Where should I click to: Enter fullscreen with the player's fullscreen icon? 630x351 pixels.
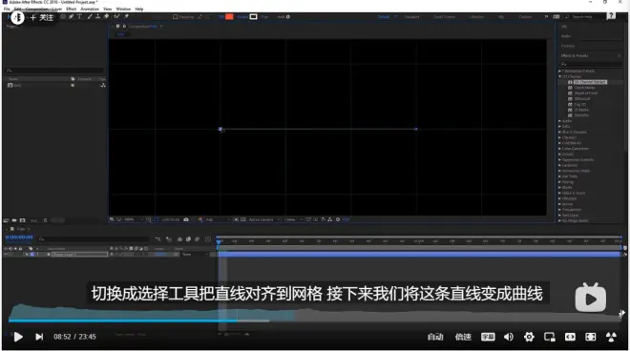coord(591,337)
